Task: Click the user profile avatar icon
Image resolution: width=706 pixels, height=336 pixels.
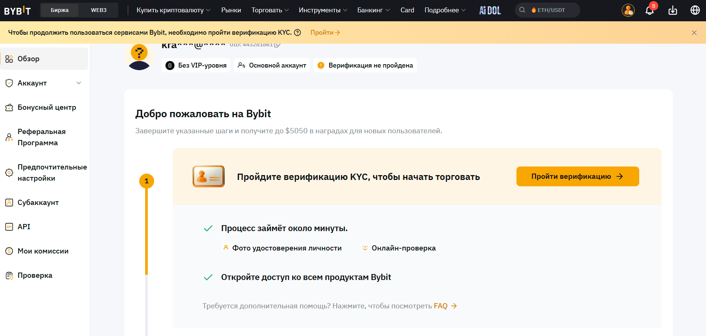Action: point(628,10)
